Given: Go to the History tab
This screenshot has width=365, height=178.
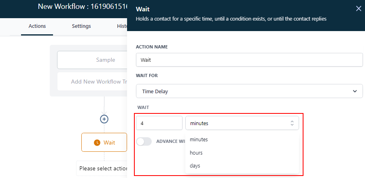Looking at the screenshot, I should pyautogui.click(x=122, y=26).
